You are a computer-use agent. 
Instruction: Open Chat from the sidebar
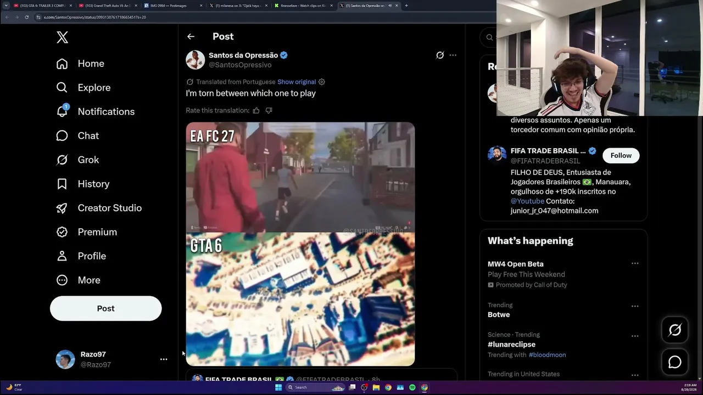click(x=77, y=136)
